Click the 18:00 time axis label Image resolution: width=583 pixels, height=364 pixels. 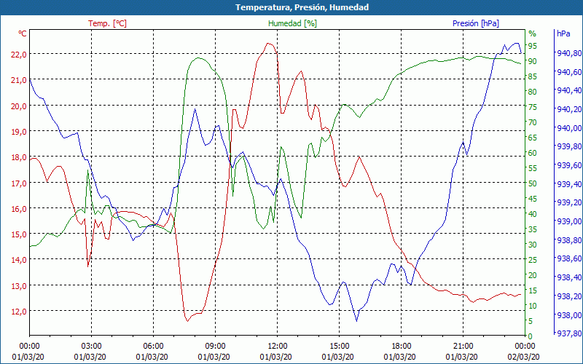[x=401, y=347]
